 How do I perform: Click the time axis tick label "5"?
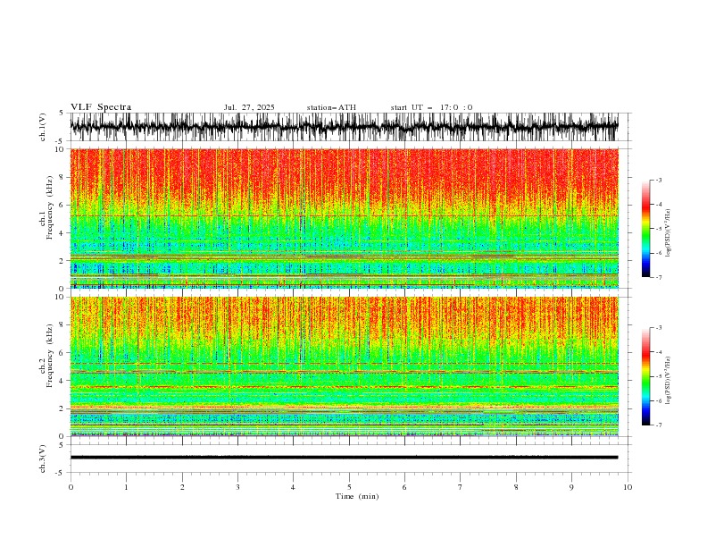pyautogui.click(x=349, y=487)
